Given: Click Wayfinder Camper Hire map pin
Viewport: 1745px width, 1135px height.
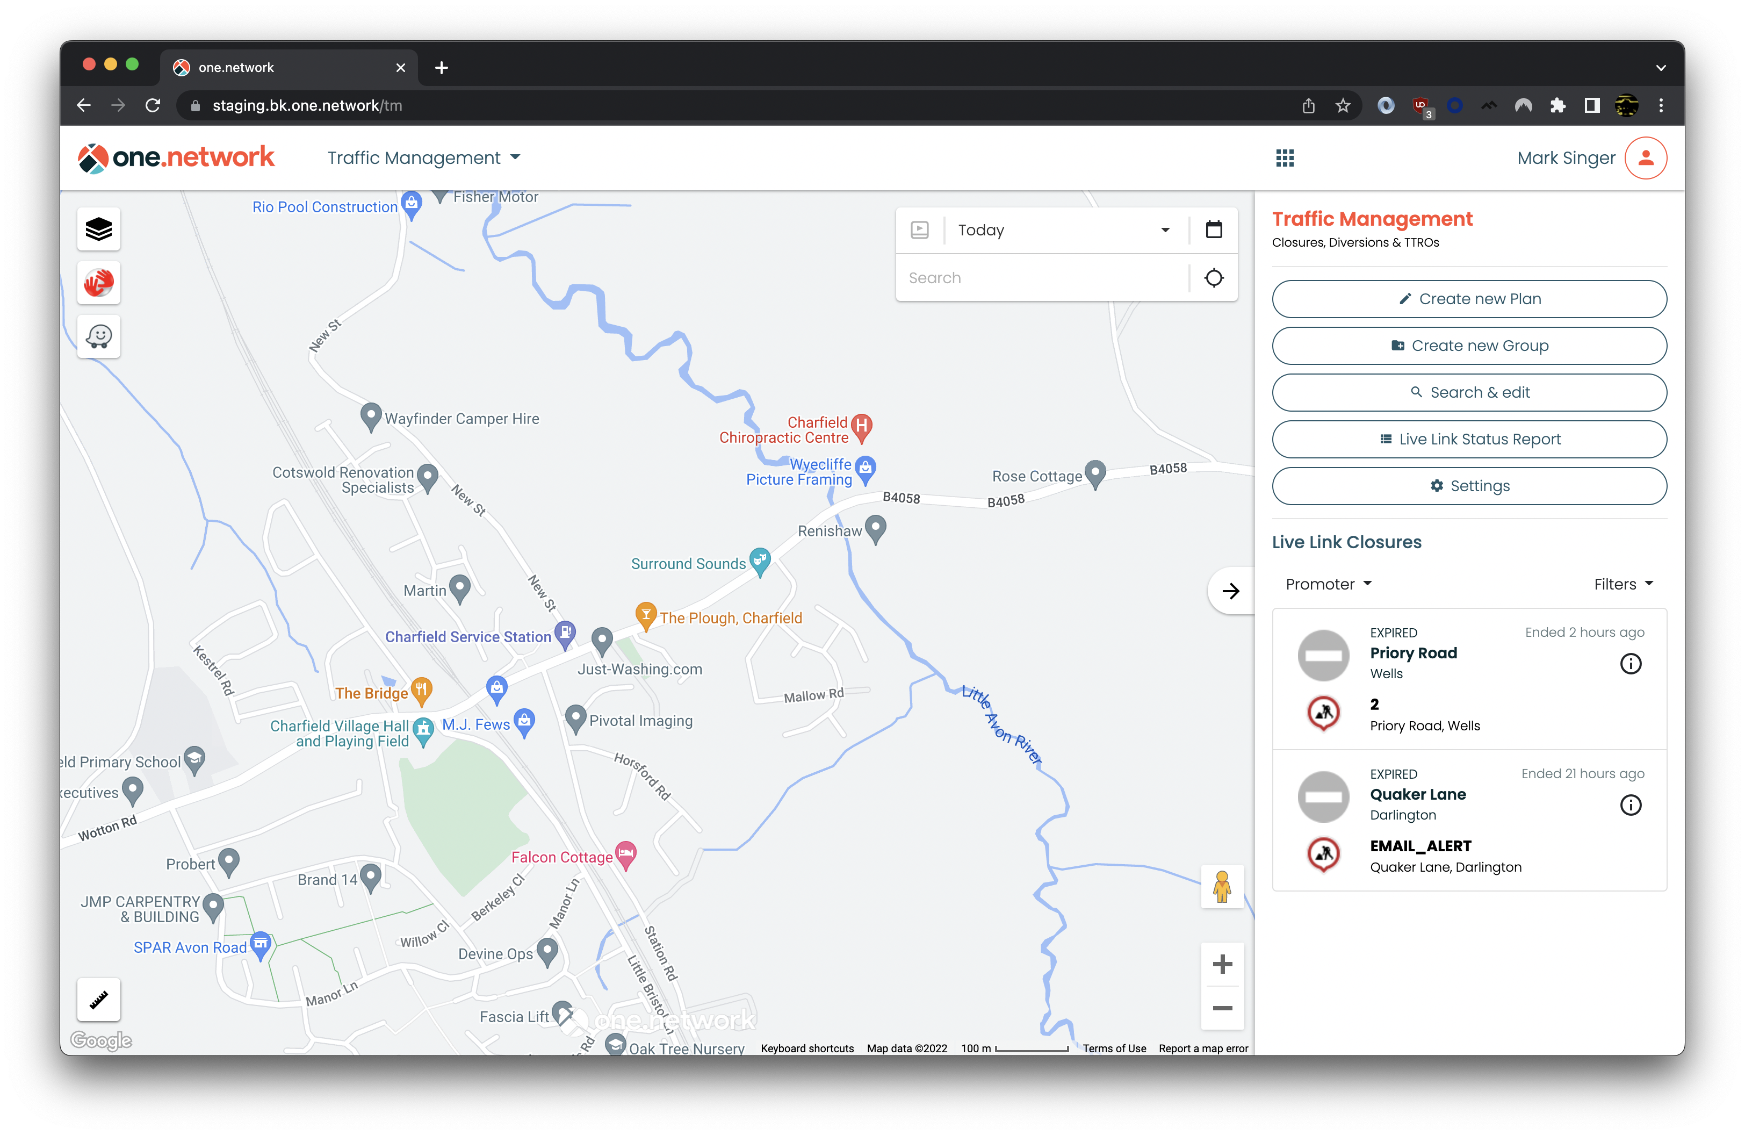Looking at the screenshot, I should [x=371, y=416].
